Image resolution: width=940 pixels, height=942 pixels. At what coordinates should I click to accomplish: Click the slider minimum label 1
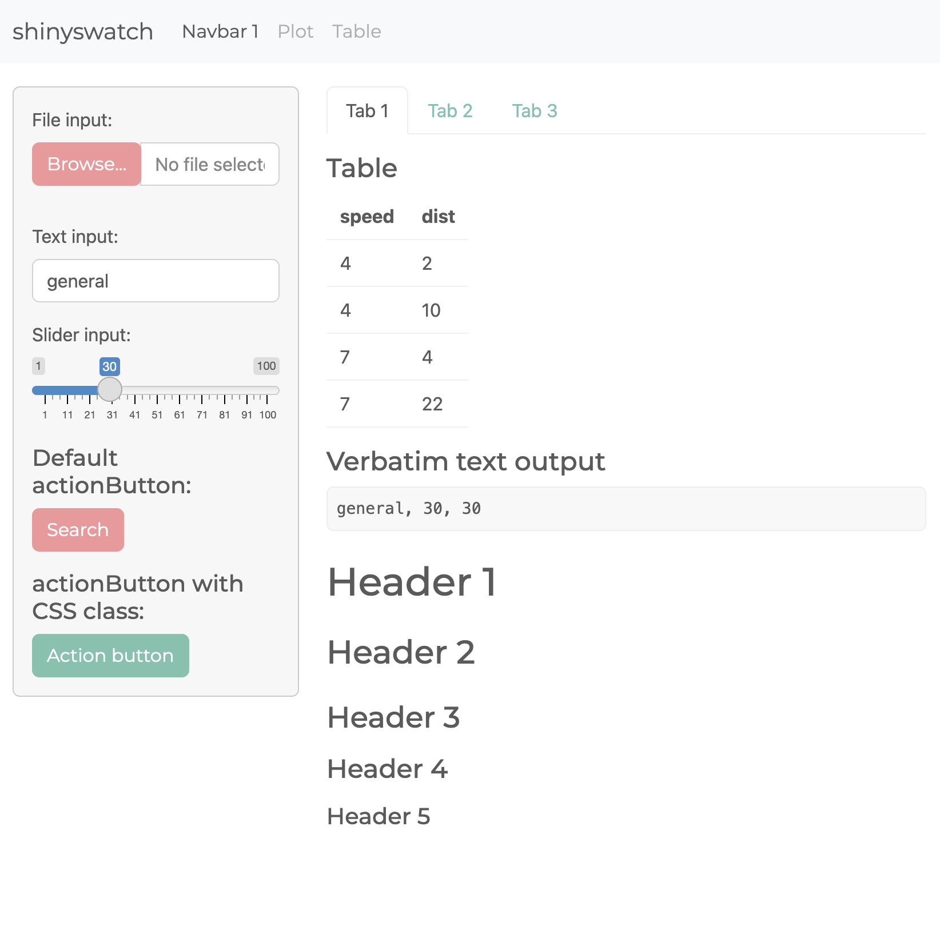pos(38,366)
